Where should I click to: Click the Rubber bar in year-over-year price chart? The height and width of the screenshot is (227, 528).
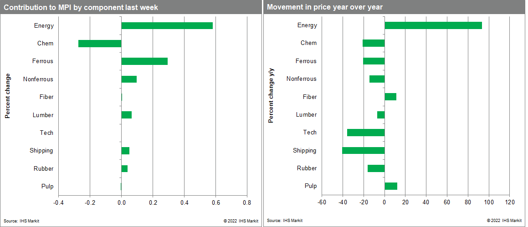[376, 168]
